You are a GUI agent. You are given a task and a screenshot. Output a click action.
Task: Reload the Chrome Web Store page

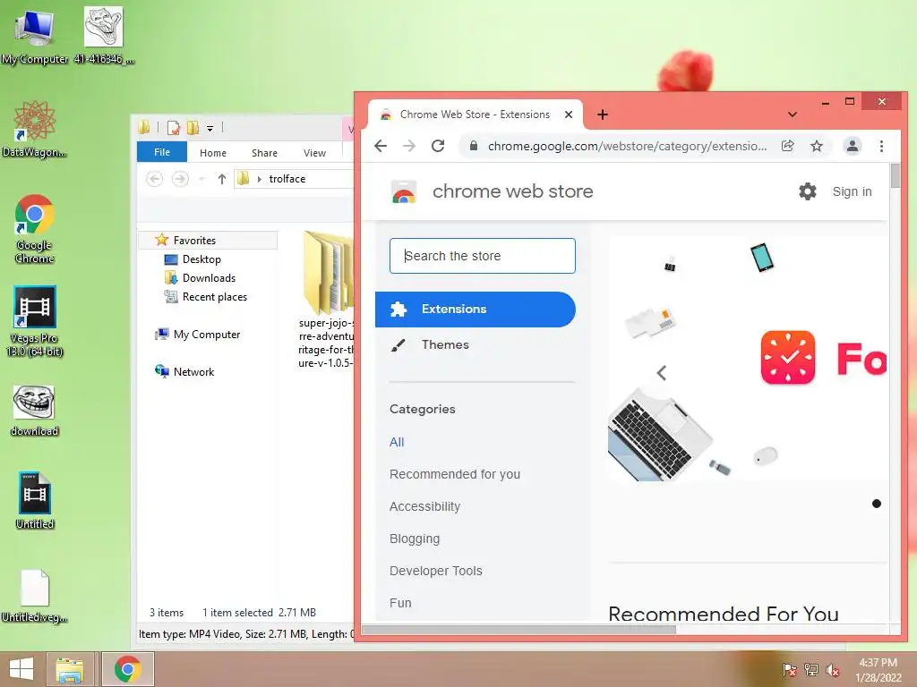[438, 146]
